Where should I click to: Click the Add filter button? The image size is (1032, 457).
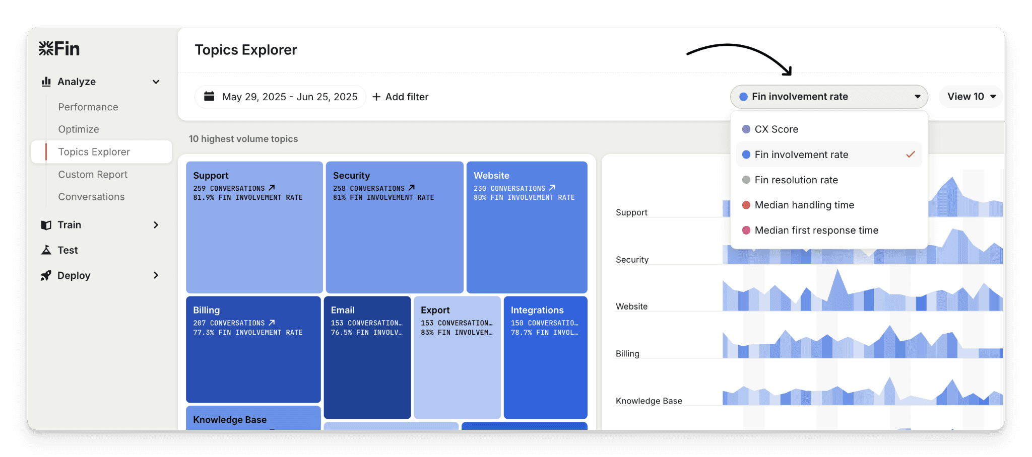tap(401, 97)
